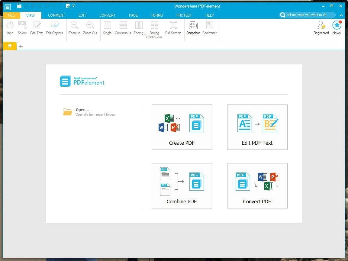The image size is (348, 261).
Task: Open the Registered account icon
Action: [x=321, y=28]
